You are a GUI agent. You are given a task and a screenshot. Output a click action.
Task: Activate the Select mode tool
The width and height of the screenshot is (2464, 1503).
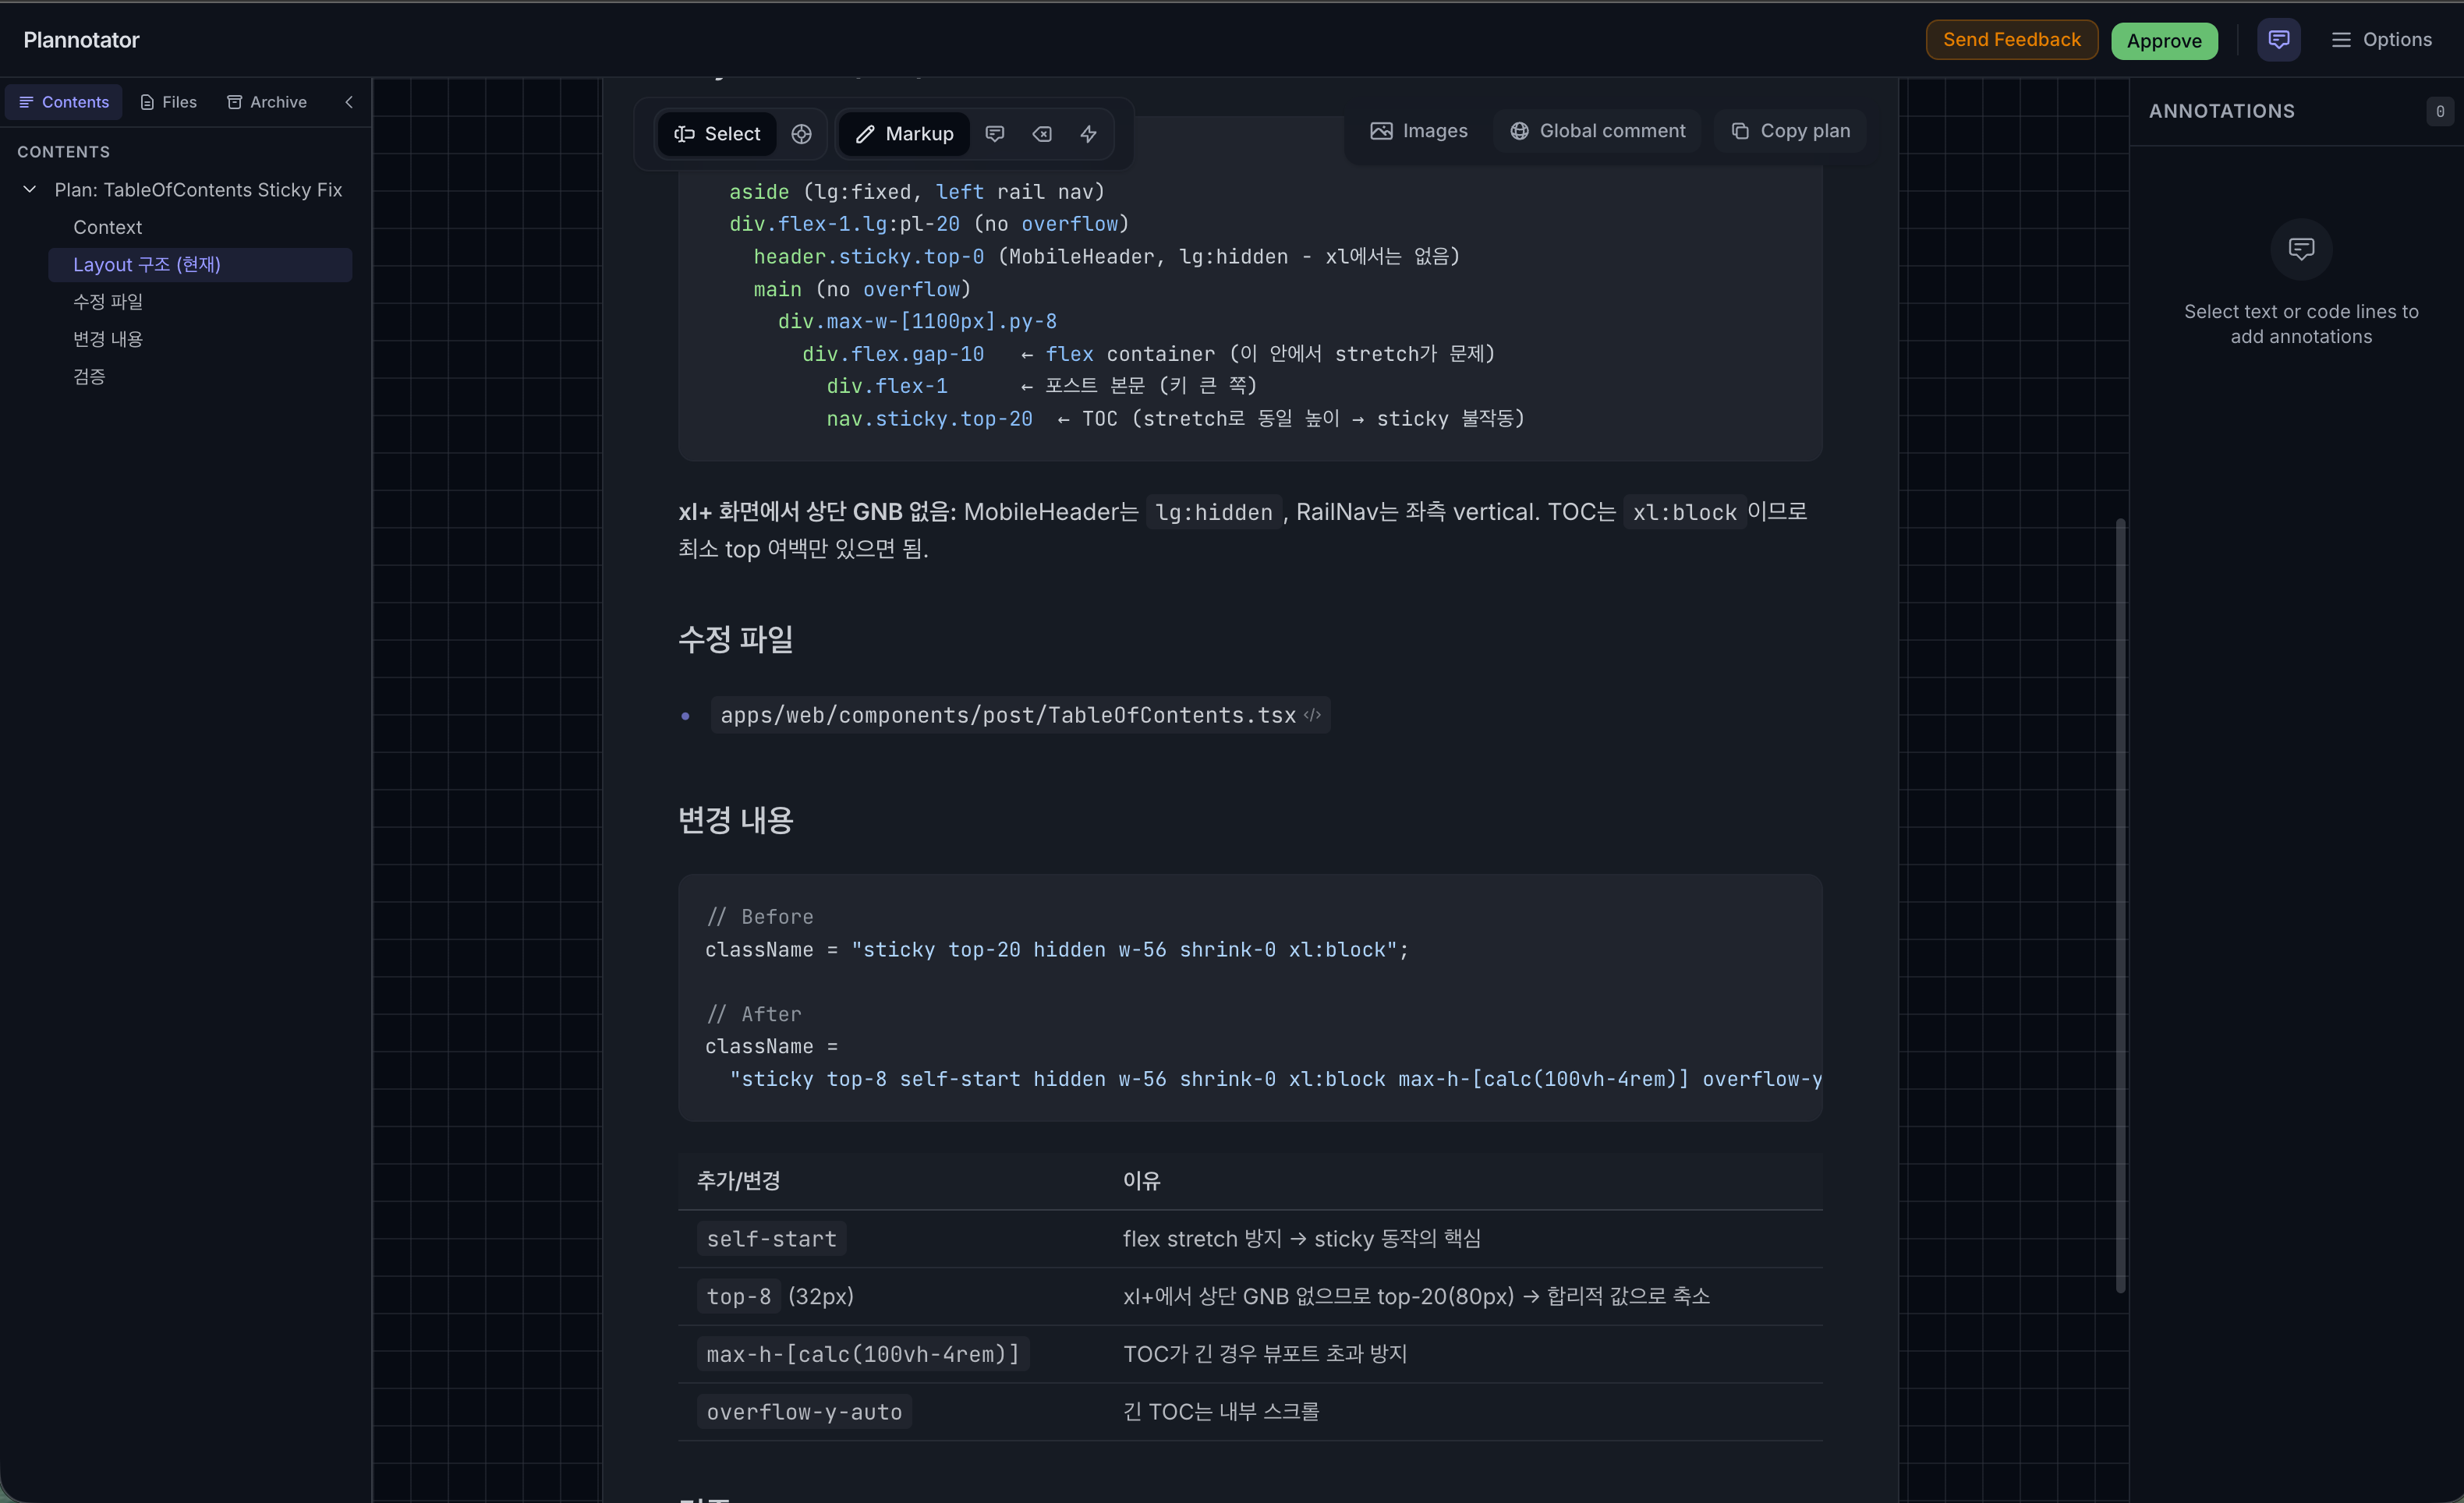(x=716, y=134)
